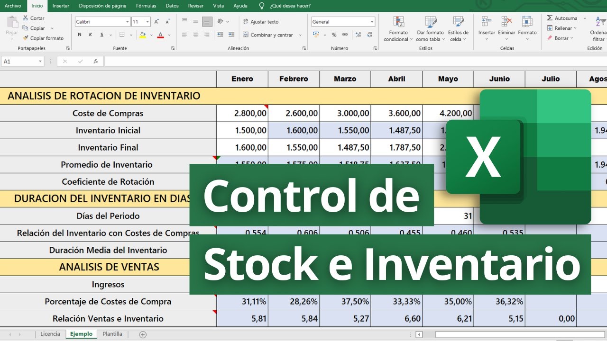
Task: Open Dar formato como tabla
Action: pyautogui.click(x=431, y=28)
